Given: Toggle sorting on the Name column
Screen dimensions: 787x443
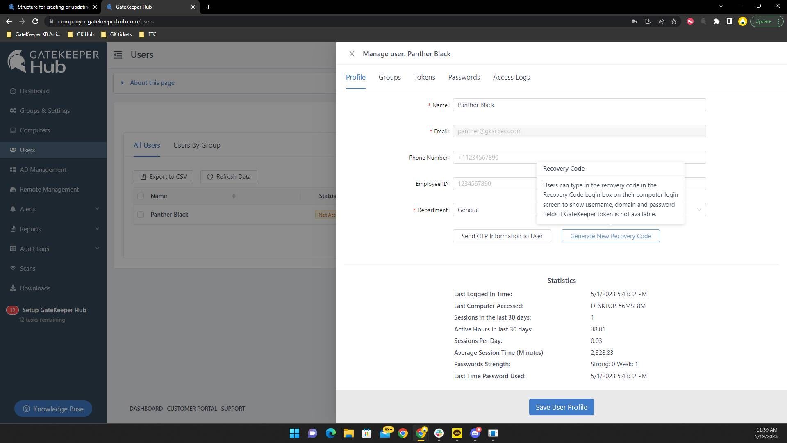Looking at the screenshot, I should point(234,196).
